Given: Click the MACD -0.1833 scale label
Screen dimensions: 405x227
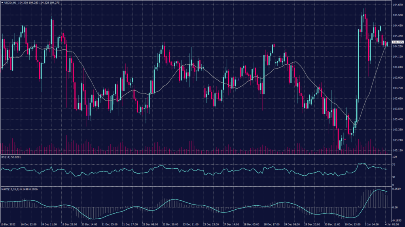Looking at the screenshot, I should (x=397, y=221).
